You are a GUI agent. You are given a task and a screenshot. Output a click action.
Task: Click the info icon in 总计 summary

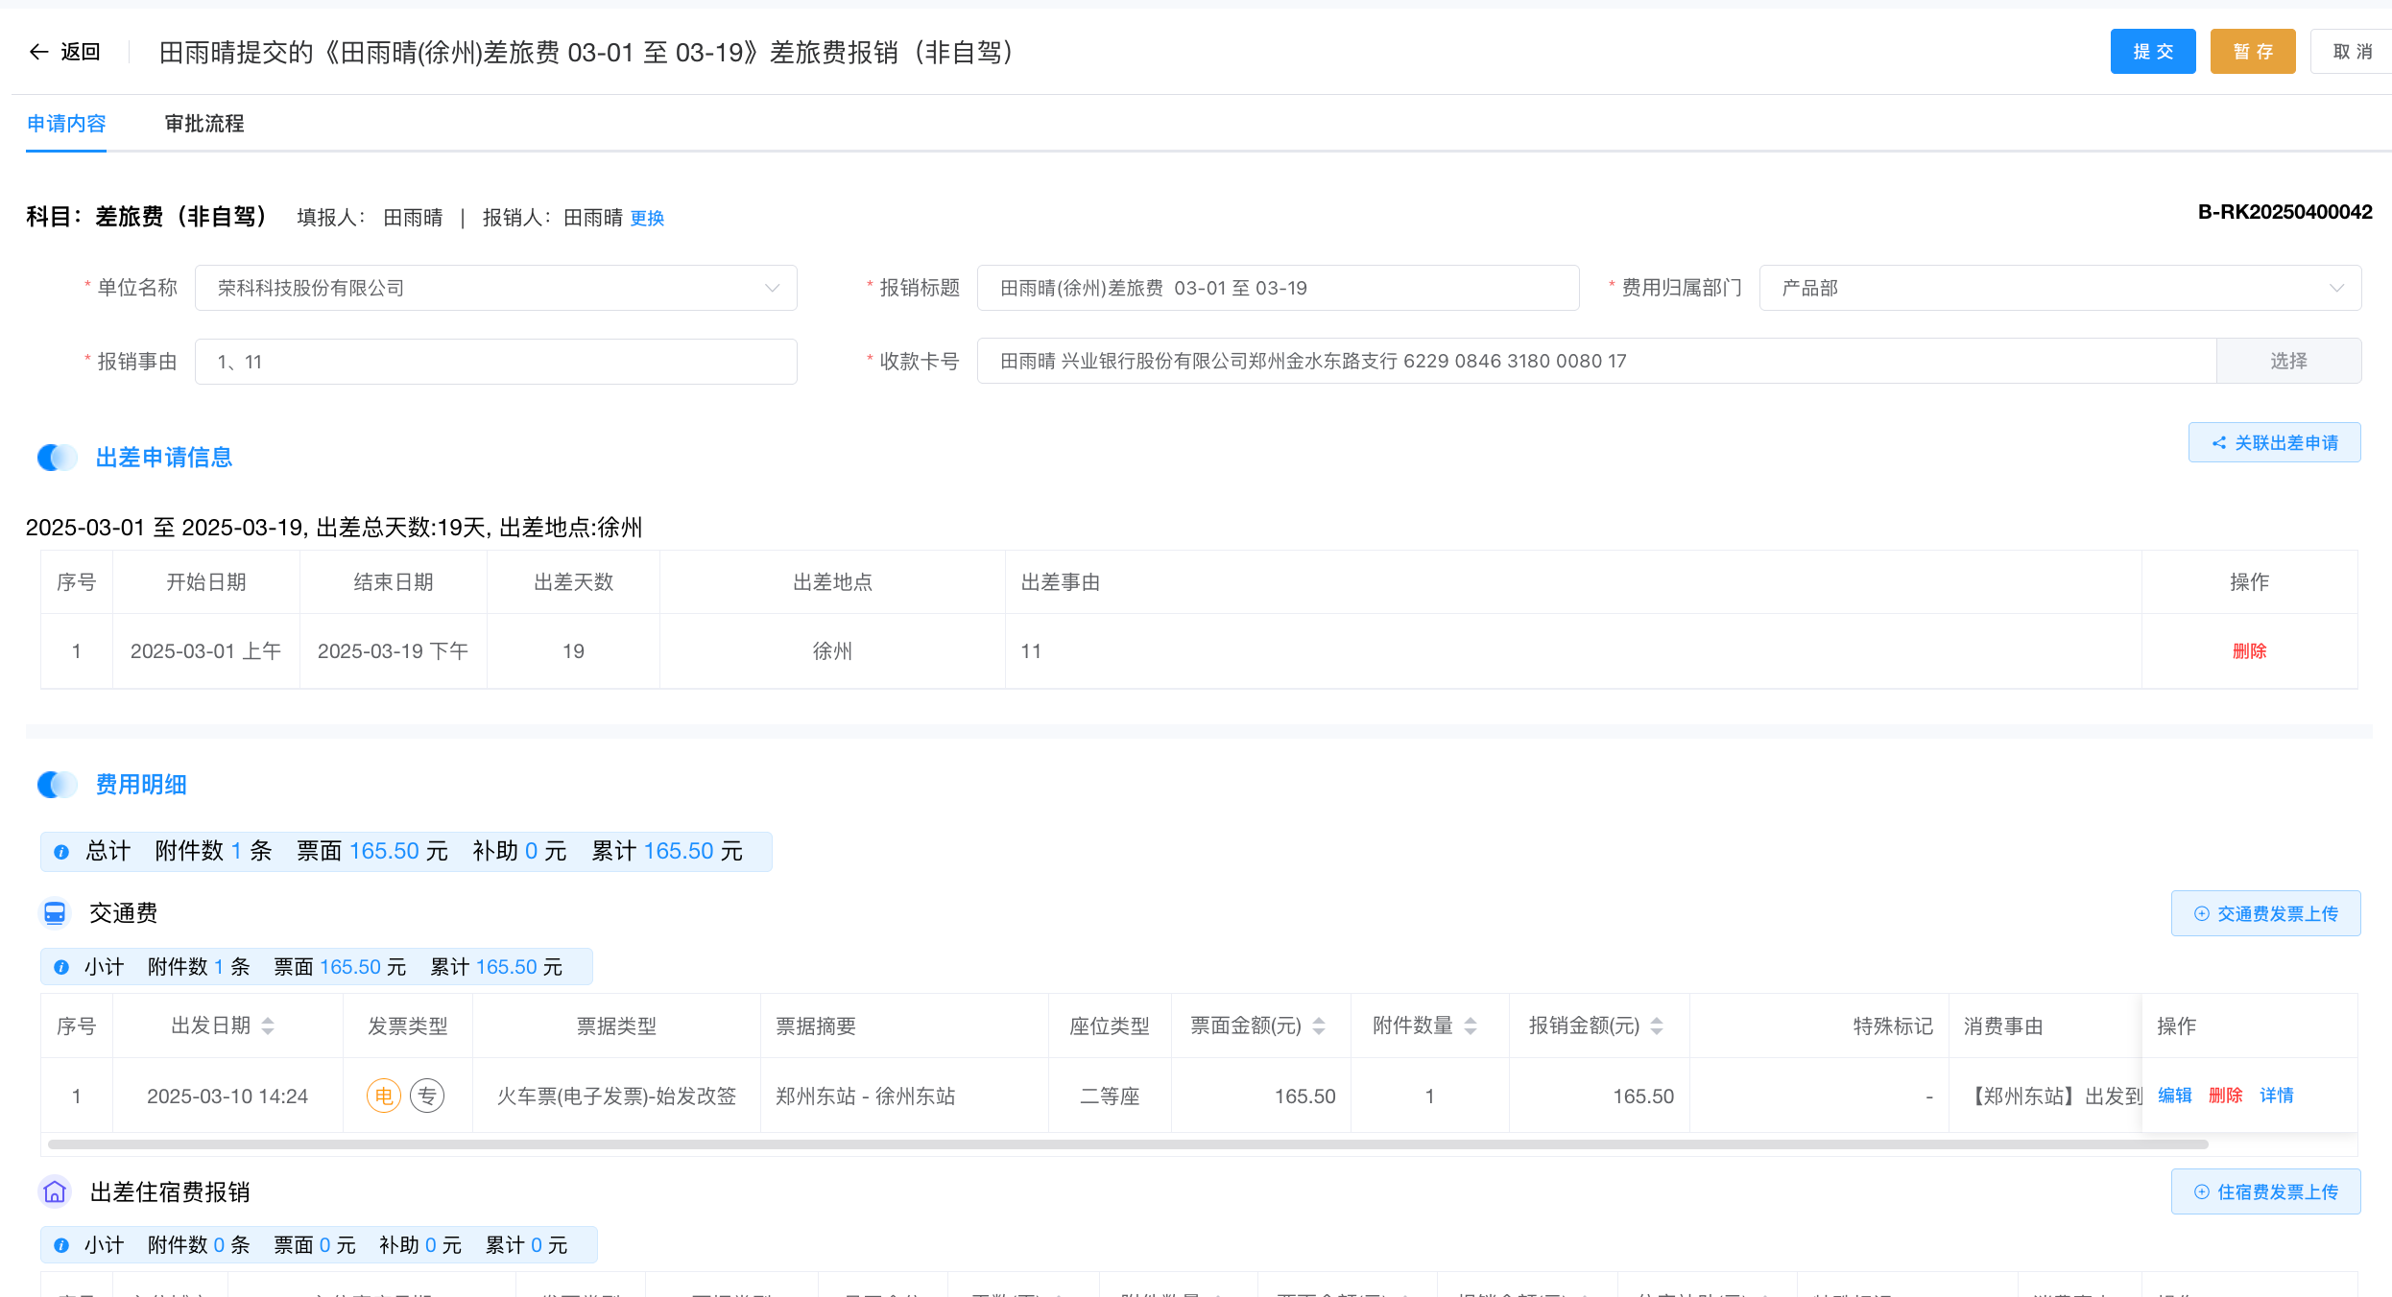61,852
